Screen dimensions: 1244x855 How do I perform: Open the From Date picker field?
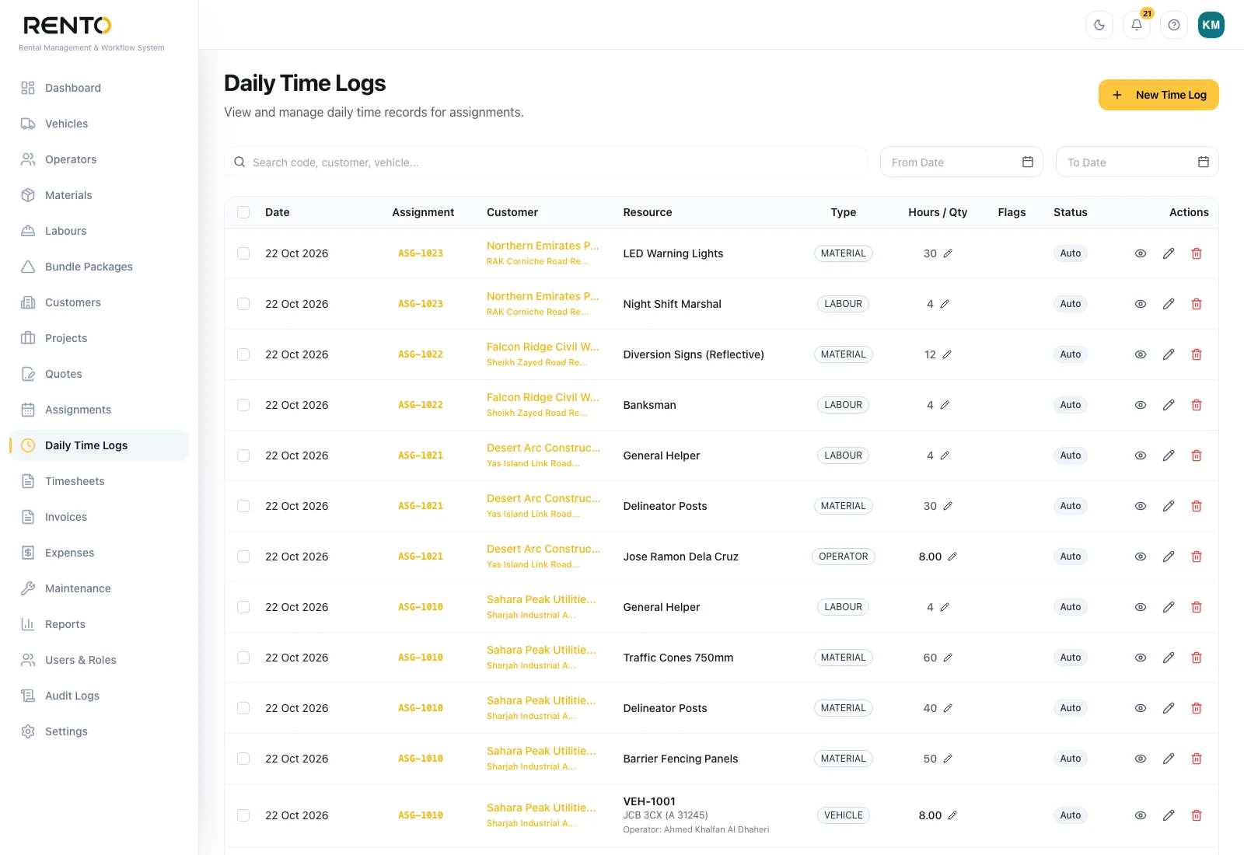[962, 162]
